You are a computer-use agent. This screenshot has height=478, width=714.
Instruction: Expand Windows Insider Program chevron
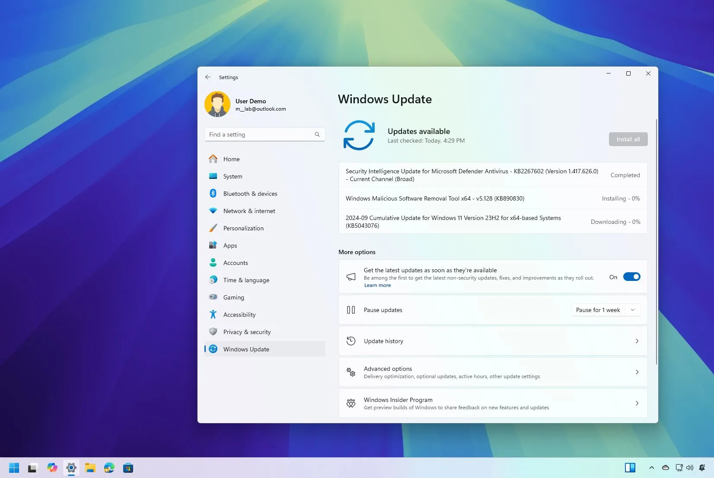pos(637,403)
